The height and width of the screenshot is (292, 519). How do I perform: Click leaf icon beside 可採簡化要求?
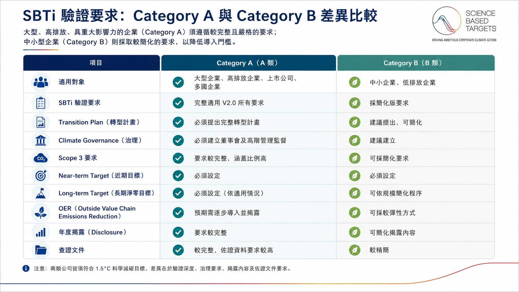click(354, 158)
